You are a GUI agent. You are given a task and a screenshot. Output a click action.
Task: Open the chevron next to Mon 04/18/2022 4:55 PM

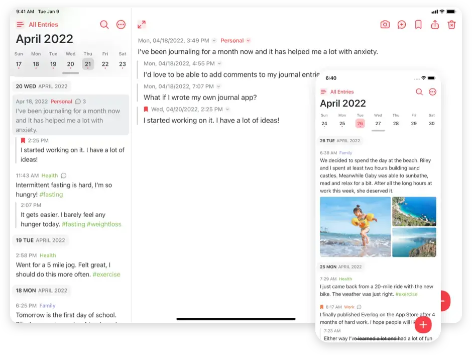click(219, 63)
